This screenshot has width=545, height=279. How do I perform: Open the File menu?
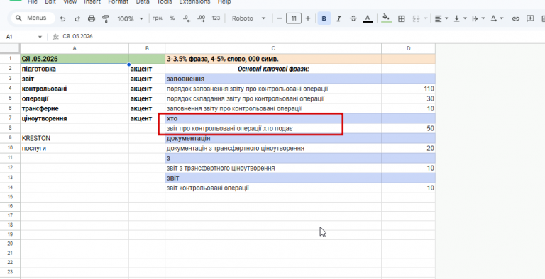33,1
